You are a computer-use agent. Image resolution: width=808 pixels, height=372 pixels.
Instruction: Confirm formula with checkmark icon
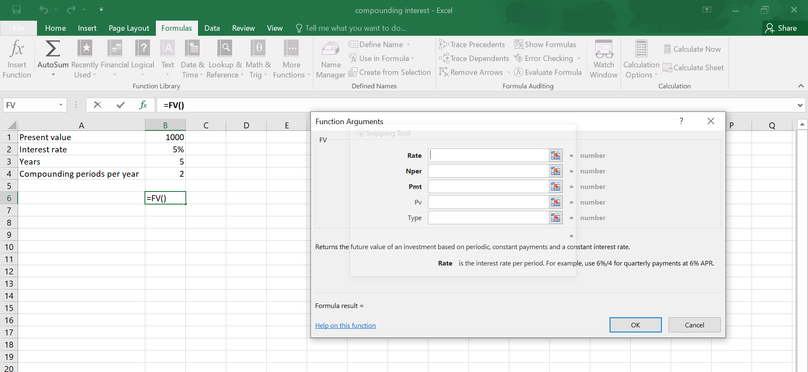120,105
